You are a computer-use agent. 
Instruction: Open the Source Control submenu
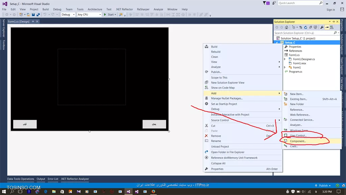coord(242,120)
